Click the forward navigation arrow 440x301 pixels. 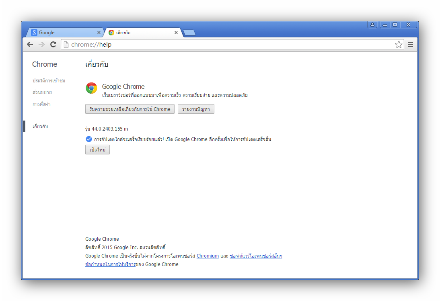(x=41, y=44)
